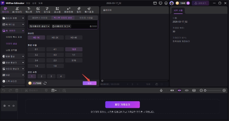229x121 pixels.
Task: Select 16:9 aspect ratio
Action: (74, 49)
